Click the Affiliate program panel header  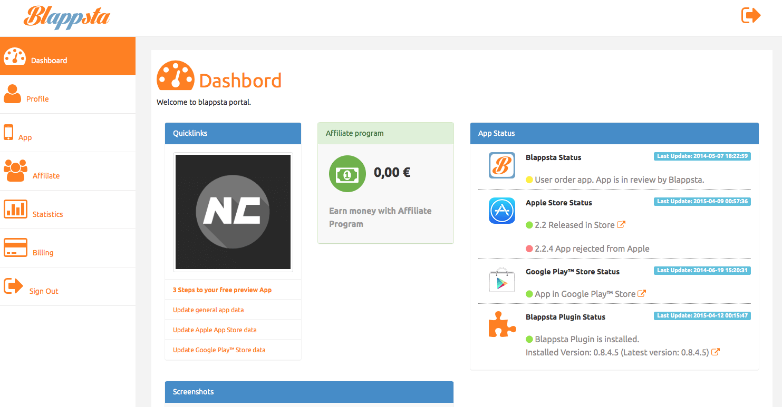point(385,133)
